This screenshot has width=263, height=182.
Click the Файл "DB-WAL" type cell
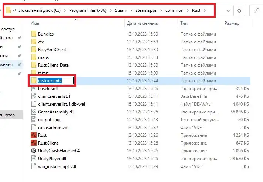pos(196,104)
